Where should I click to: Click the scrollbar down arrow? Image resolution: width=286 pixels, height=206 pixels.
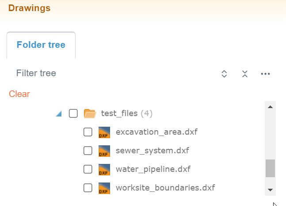[x=270, y=190]
